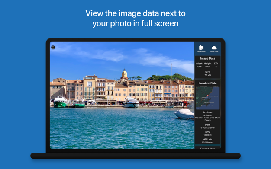Open the iCloud Drive cloud icon

point(214,48)
